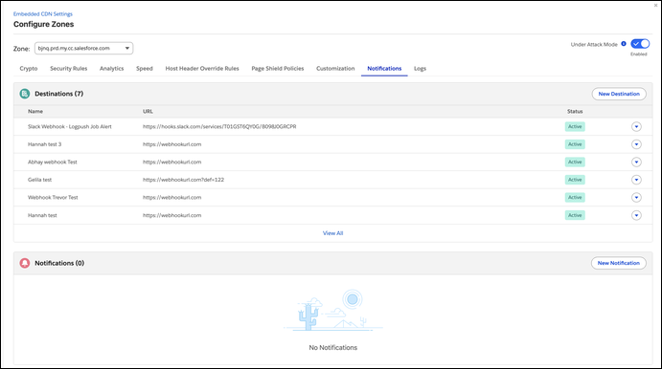662x369 pixels.
Task: Open the Speed tab
Action: coord(145,68)
